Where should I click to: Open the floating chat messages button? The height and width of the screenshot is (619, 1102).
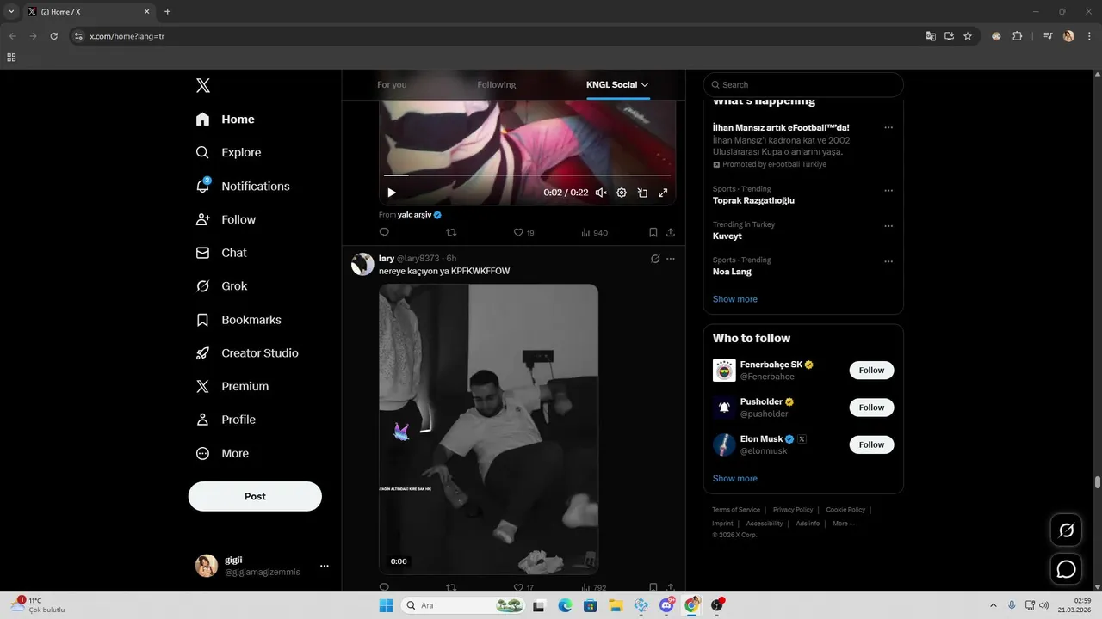click(1066, 569)
